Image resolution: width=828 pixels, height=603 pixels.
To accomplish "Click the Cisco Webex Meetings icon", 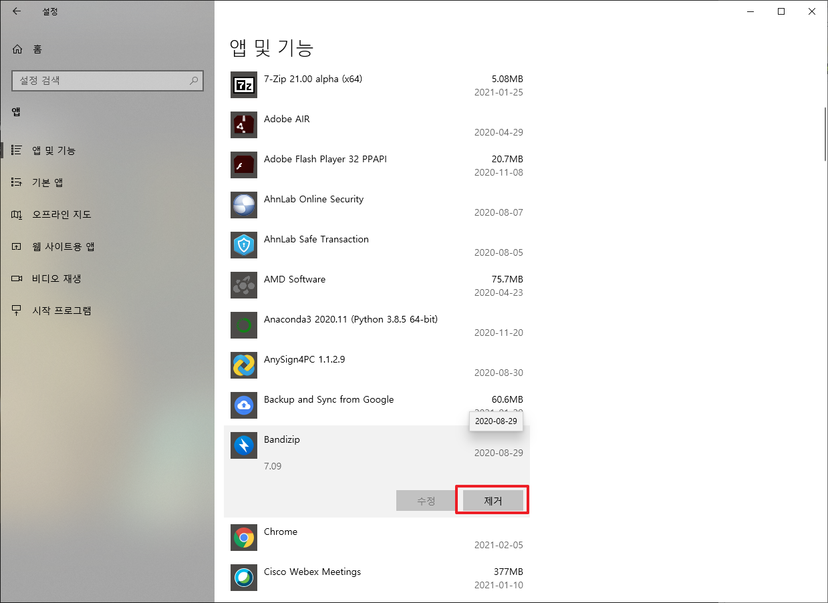I will pos(243,578).
